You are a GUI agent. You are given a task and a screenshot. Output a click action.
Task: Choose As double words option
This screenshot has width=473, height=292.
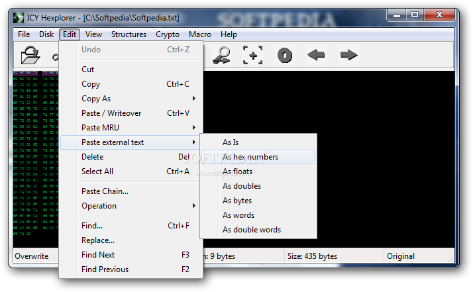tap(258, 230)
